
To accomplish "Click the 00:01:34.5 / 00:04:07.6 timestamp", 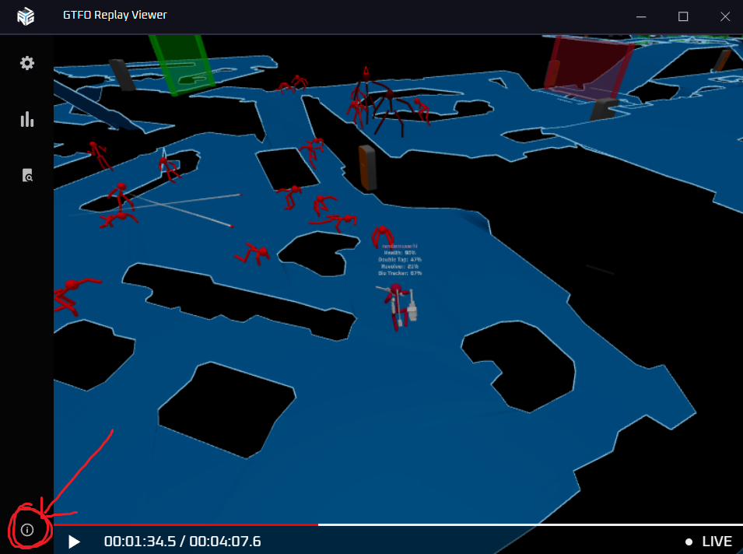I will pos(182,542).
